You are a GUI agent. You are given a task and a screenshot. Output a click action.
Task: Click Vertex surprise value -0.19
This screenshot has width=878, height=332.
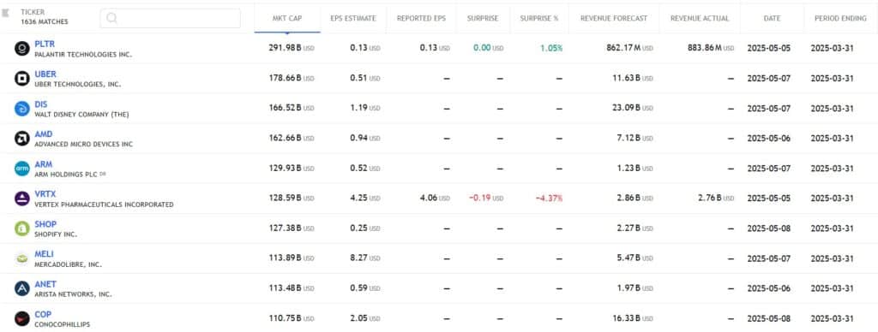coord(485,198)
